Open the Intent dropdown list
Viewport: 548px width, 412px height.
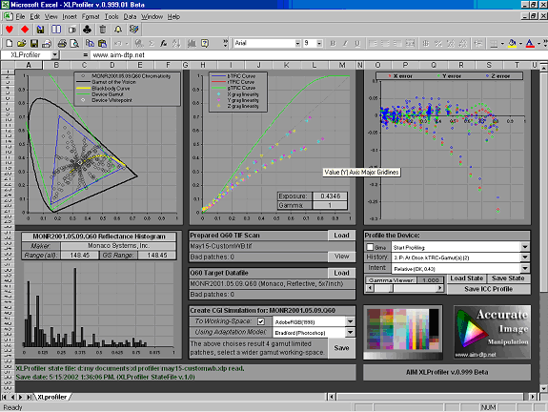click(525, 268)
